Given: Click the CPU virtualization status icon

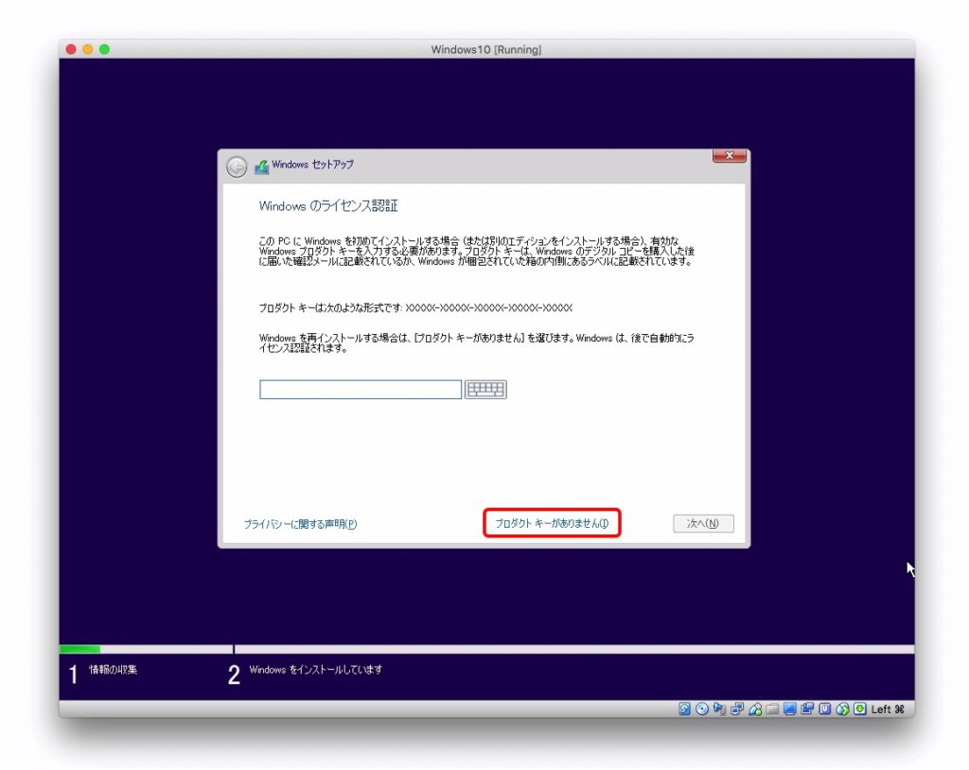Looking at the screenshot, I should pos(824,709).
